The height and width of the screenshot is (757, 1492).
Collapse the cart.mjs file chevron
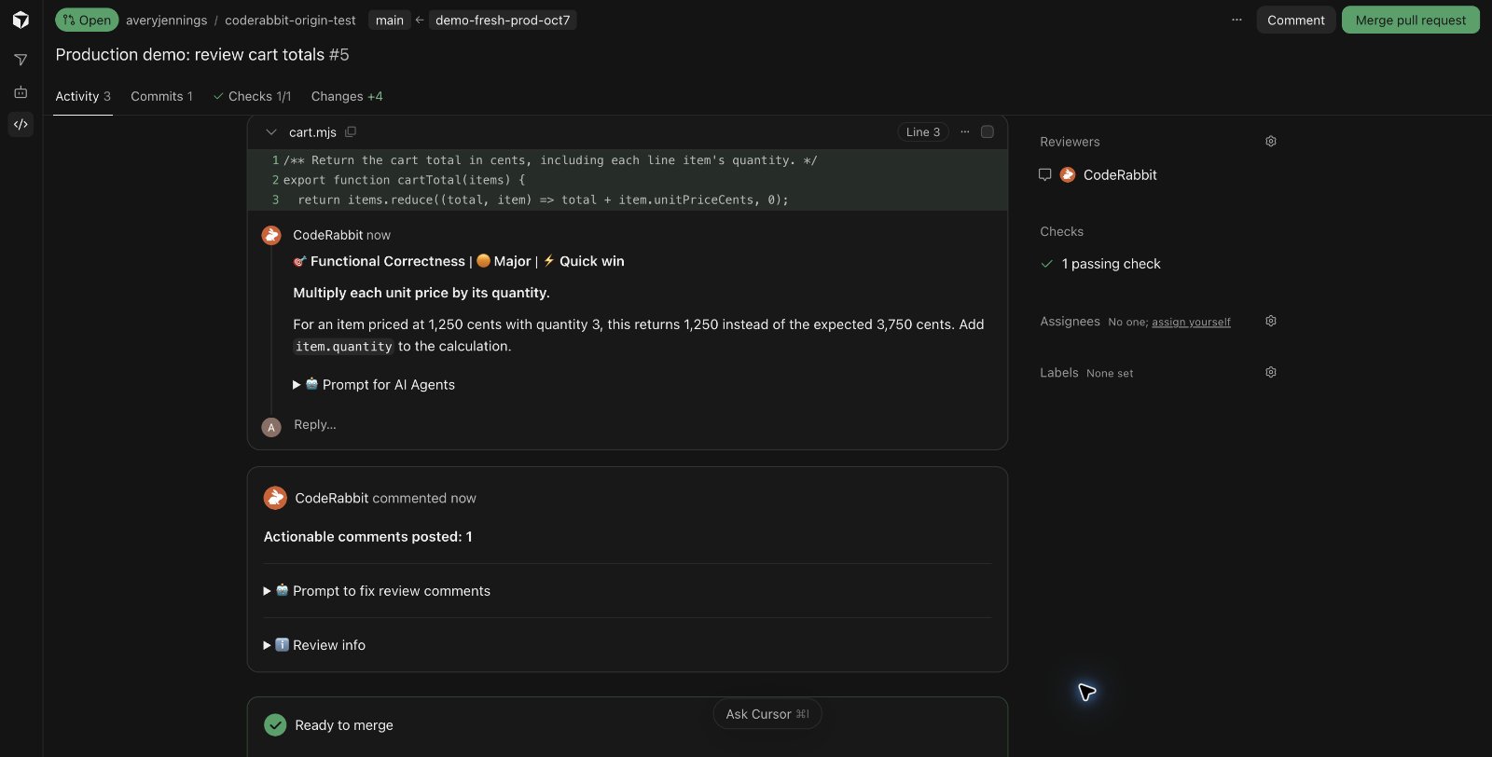point(271,132)
